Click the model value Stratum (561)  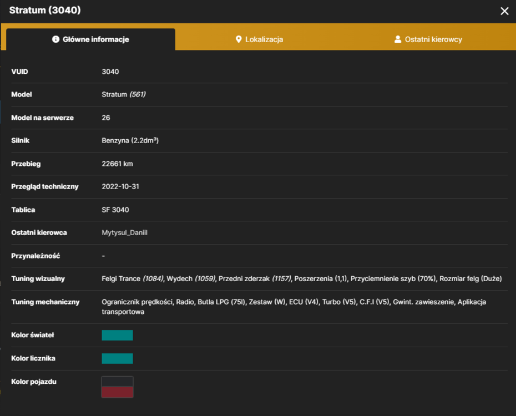(x=124, y=95)
